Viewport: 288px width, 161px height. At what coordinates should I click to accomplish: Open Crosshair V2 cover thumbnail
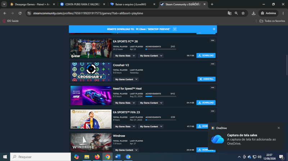(91, 72)
